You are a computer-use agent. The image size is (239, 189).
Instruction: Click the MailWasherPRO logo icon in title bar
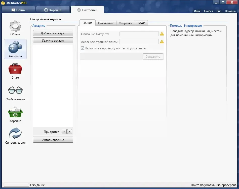point(3,3)
